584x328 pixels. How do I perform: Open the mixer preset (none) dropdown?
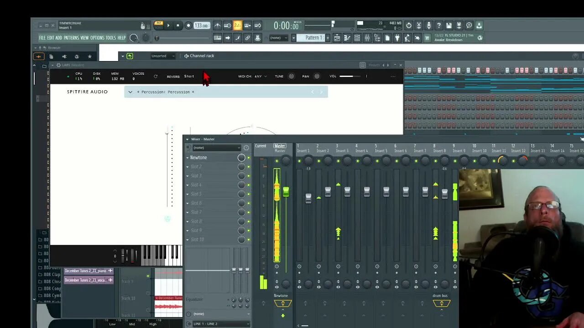(216, 148)
